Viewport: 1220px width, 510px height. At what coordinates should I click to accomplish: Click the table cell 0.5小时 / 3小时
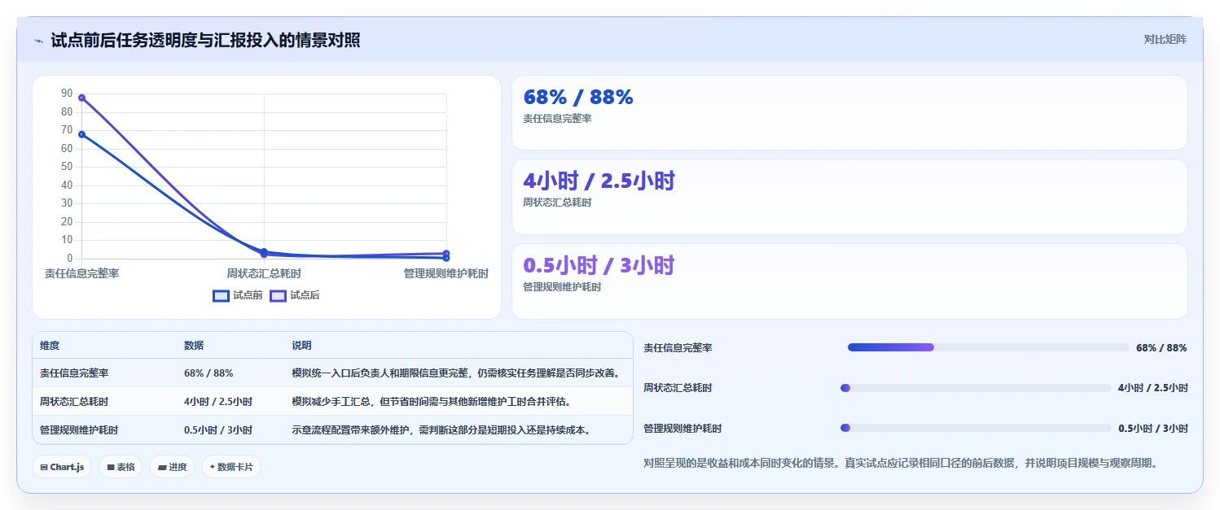pyautogui.click(x=218, y=430)
